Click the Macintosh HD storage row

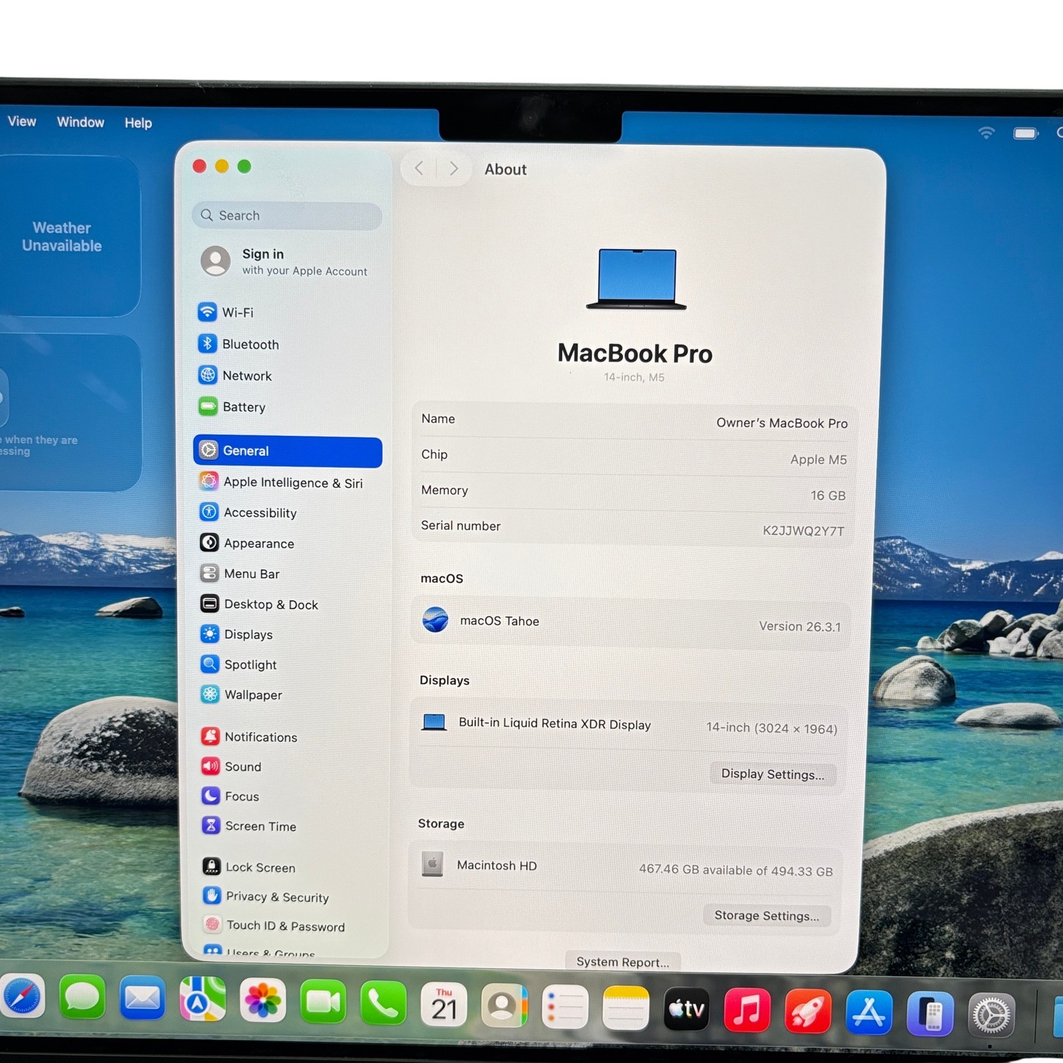pyautogui.click(x=627, y=868)
